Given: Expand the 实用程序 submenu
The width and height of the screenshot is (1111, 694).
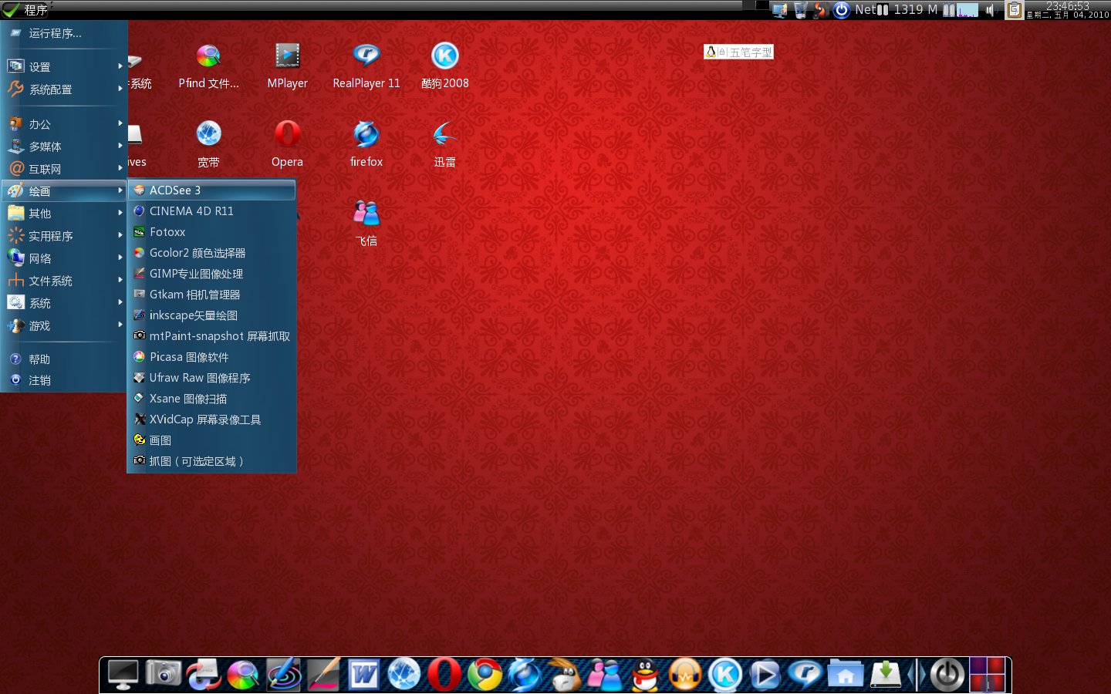Looking at the screenshot, I should tap(64, 236).
